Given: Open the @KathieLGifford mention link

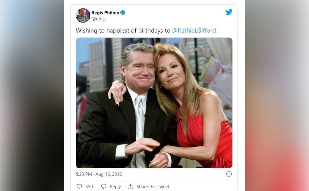Looking at the screenshot, I should click(x=194, y=31).
